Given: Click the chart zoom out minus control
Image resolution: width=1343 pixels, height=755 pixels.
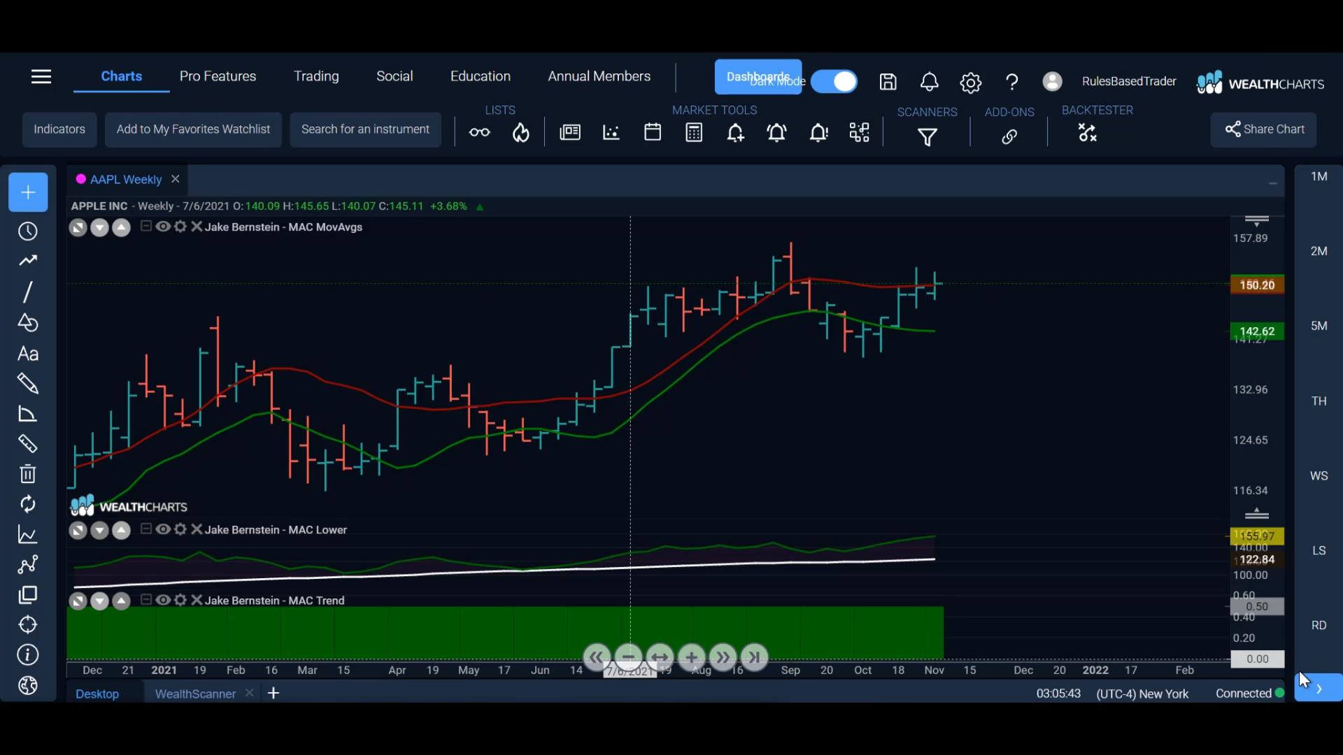Looking at the screenshot, I should pos(628,657).
